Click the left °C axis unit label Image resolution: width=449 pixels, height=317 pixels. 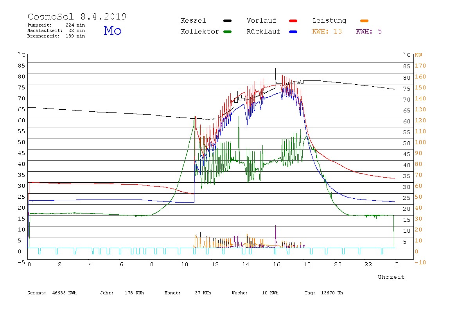[22, 54]
